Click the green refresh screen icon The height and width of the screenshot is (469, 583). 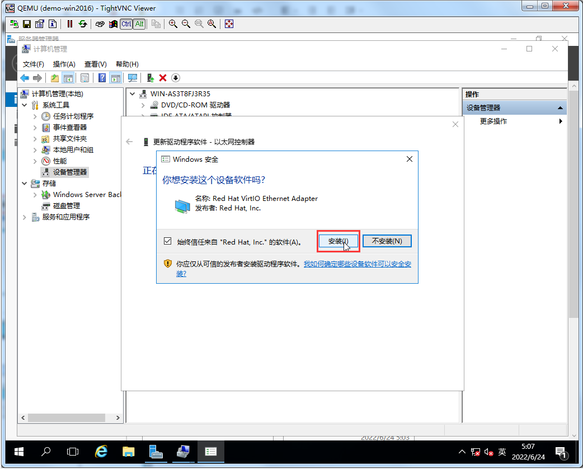83,24
